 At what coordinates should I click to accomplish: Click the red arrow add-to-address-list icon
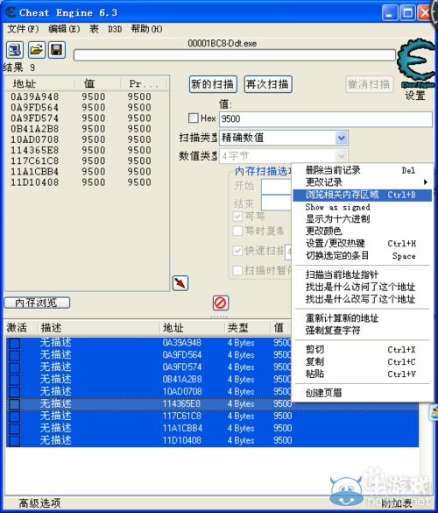[180, 283]
